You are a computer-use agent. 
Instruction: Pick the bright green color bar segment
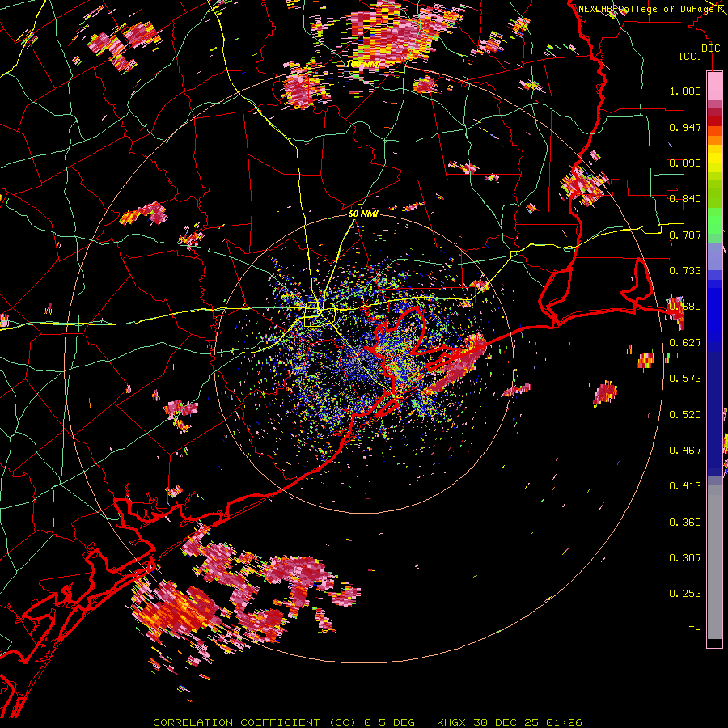(714, 221)
